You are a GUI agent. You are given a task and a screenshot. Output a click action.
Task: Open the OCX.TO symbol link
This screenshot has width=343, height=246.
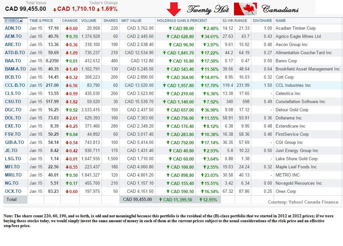(x=13, y=192)
